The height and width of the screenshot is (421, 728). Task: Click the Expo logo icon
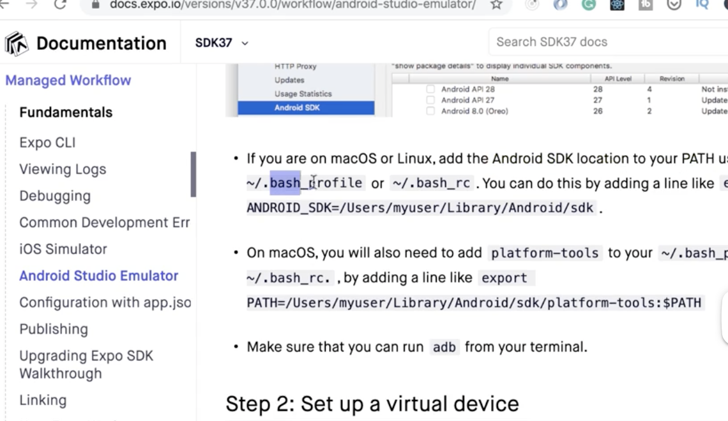pos(17,43)
